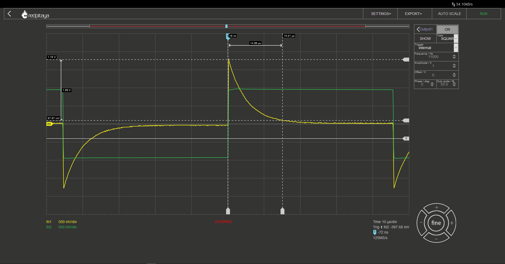
Task: Click the blue trigger position marker at top
Action: (x=228, y=36)
